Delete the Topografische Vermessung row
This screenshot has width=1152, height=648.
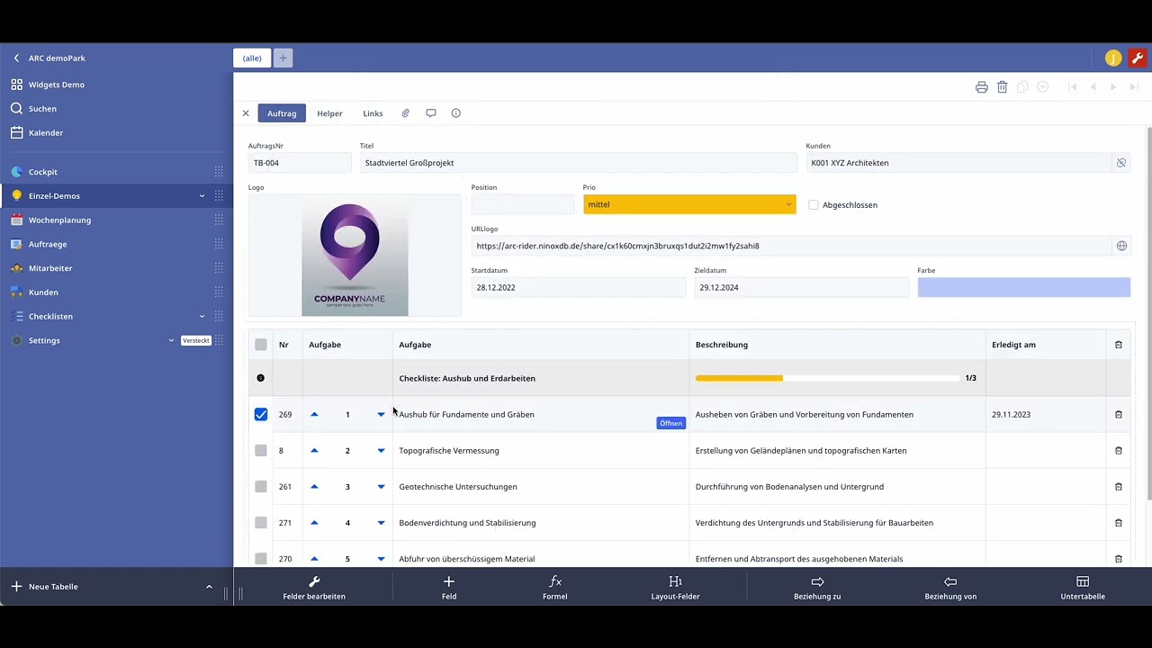point(1119,451)
